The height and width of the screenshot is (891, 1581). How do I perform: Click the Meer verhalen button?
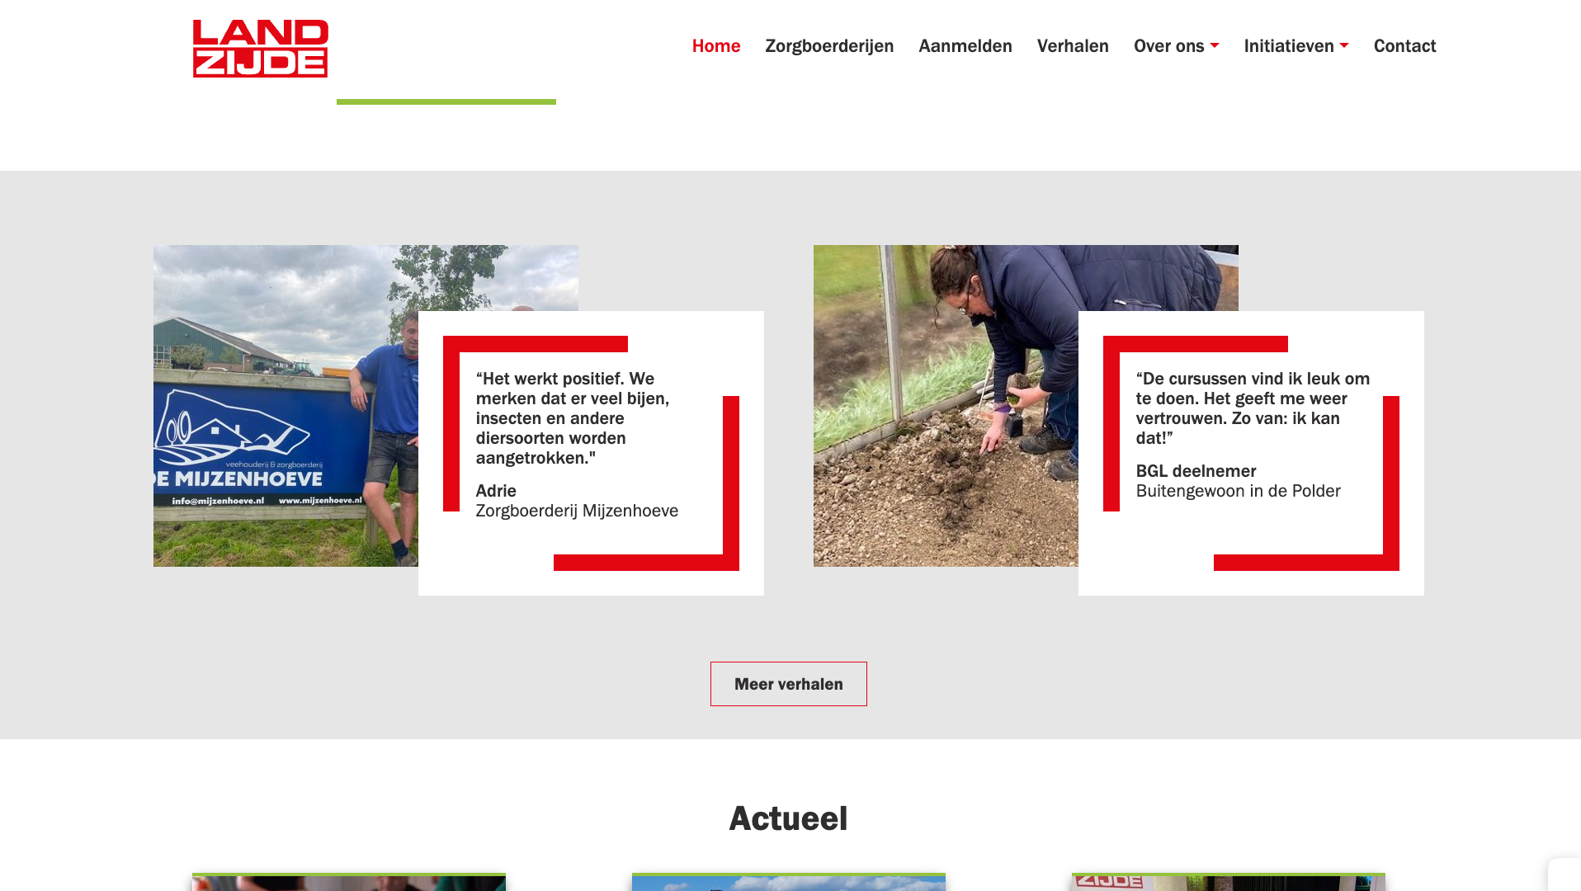[788, 684]
